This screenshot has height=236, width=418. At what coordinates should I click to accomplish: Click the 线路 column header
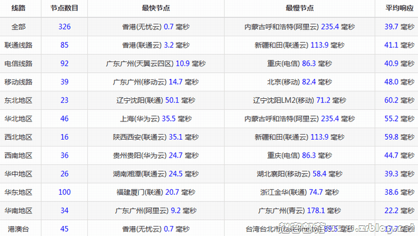point(18,8)
